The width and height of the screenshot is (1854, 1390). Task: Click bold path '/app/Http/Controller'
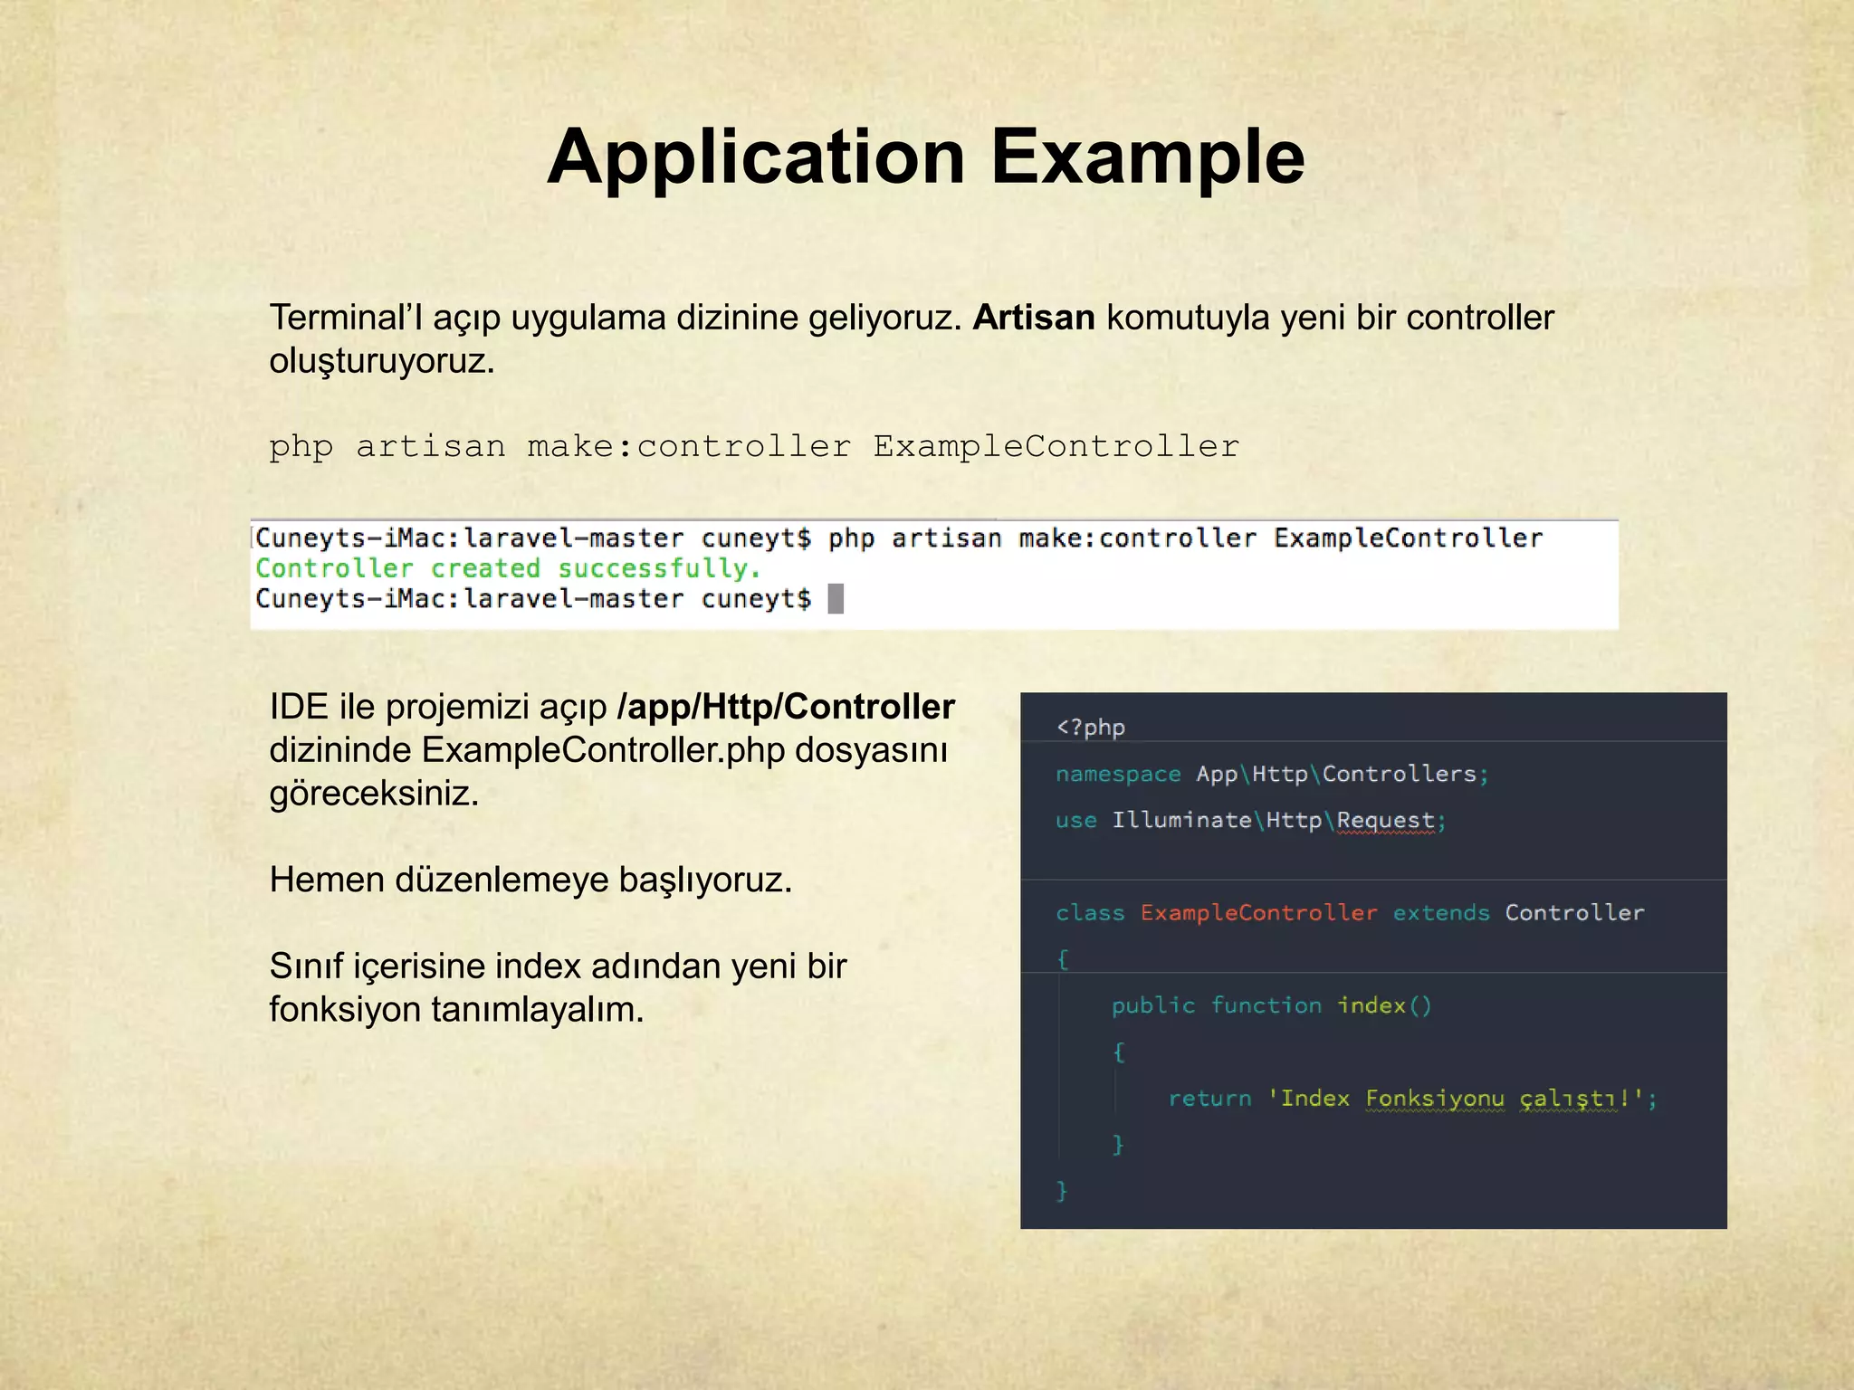click(786, 707)
